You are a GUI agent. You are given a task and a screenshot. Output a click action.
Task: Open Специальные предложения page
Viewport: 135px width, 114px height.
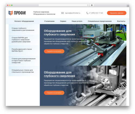point(100,21)
